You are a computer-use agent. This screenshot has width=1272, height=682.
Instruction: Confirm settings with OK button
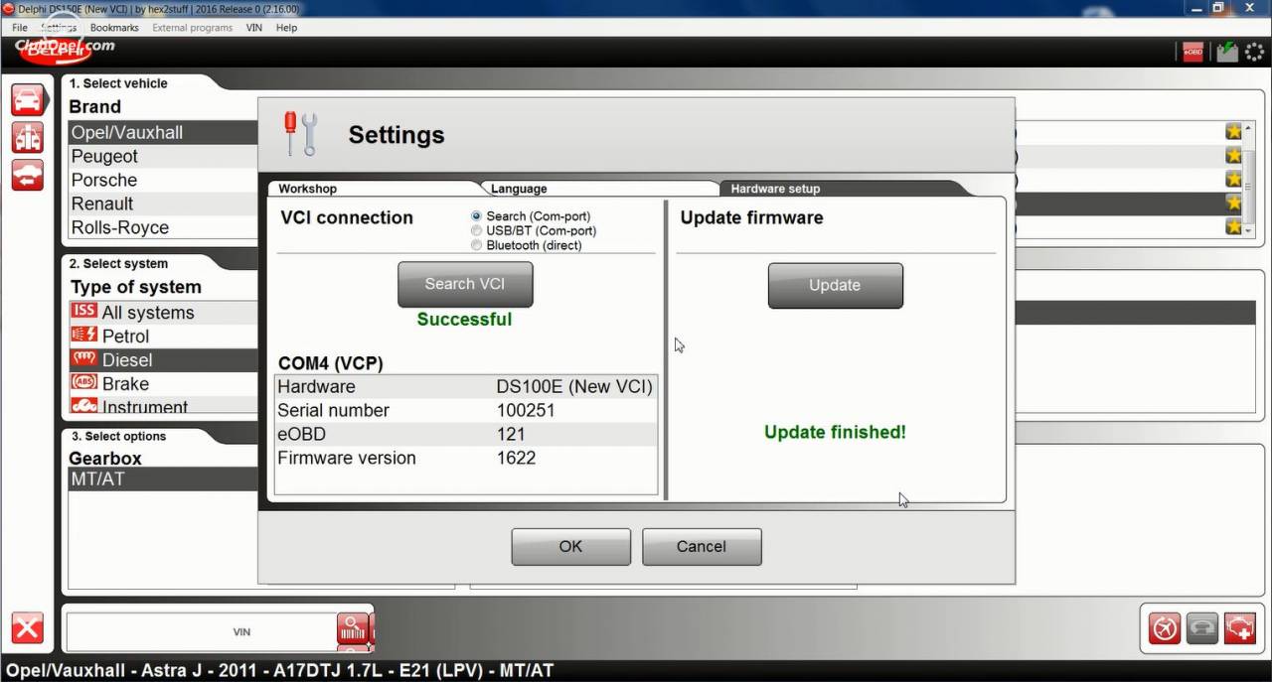(570, 546)
